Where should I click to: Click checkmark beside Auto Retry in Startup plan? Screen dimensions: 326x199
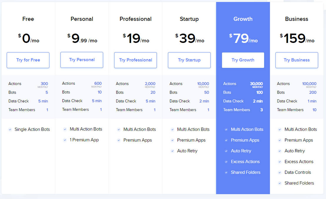(x=172, y=151)
